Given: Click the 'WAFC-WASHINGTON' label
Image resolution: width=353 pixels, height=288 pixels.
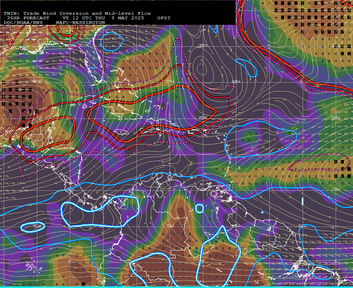Looking at the screenshot, I should [x=80, y=23].
